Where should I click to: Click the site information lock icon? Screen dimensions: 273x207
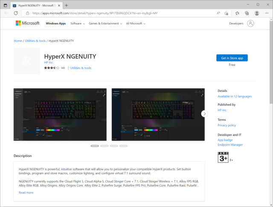pyautogui.click(x=27, y=13)
